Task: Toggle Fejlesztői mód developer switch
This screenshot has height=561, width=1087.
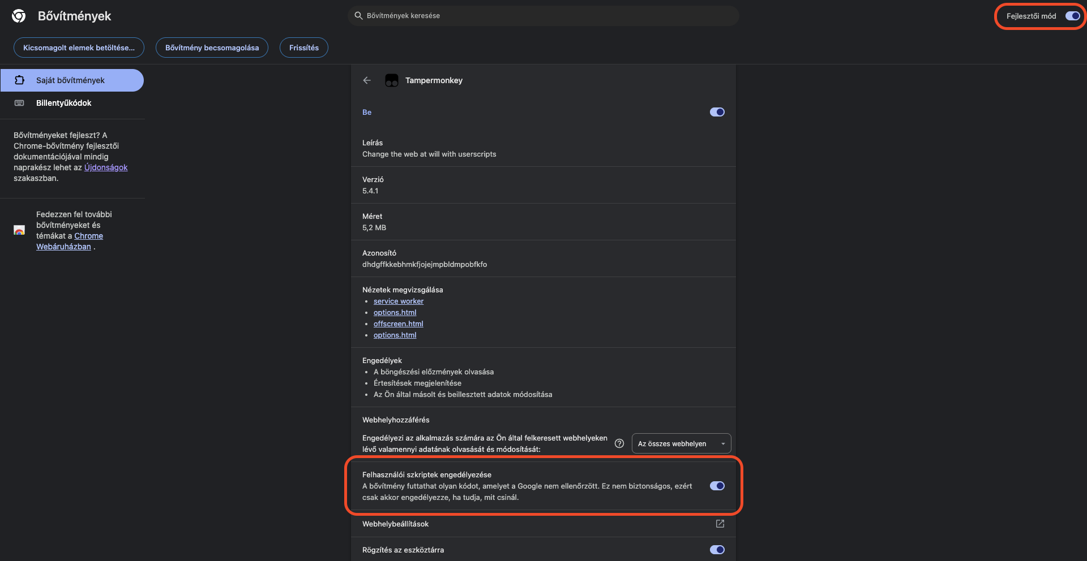Action: point(1072,16)
